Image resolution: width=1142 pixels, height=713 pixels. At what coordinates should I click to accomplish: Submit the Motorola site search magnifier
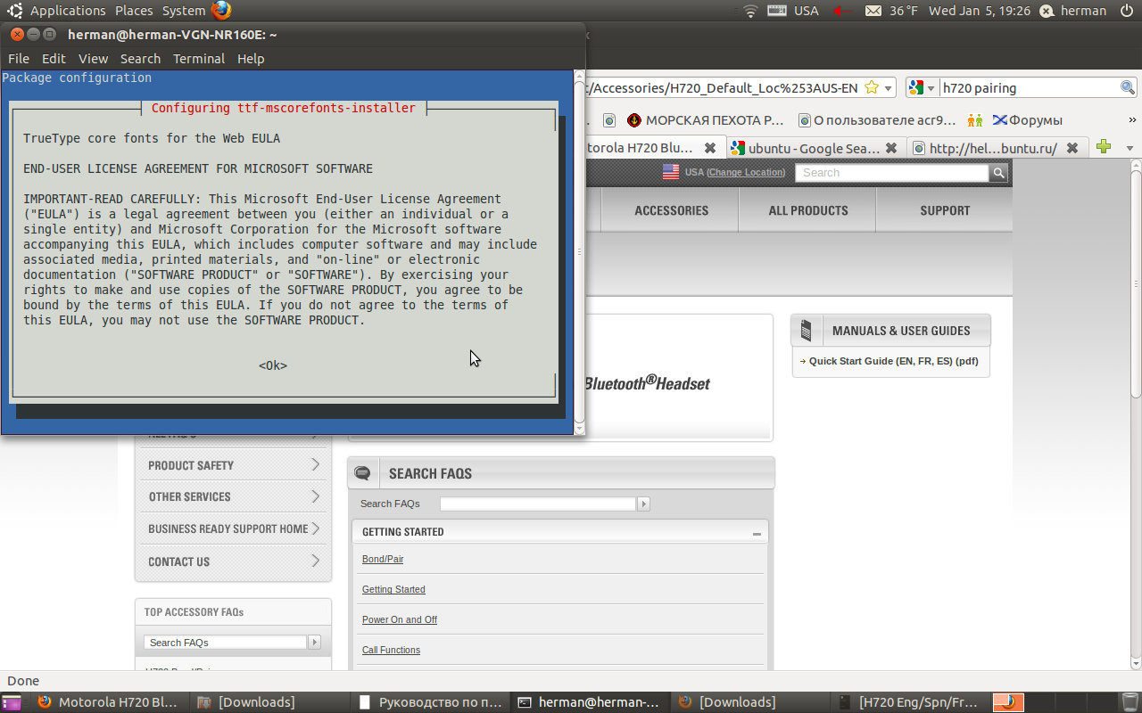999,172
